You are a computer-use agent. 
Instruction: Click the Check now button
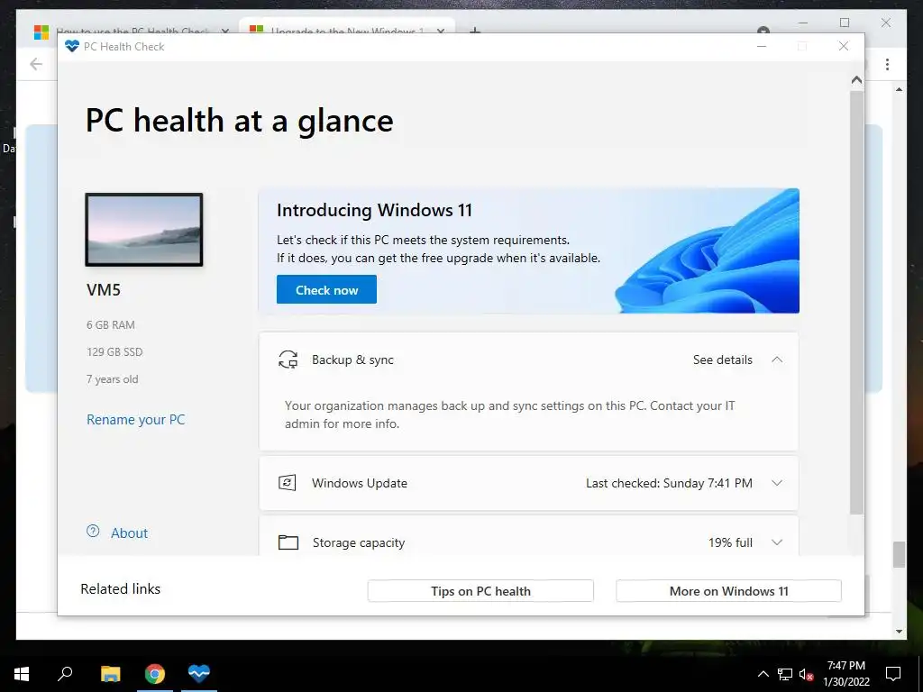(326, 289)
